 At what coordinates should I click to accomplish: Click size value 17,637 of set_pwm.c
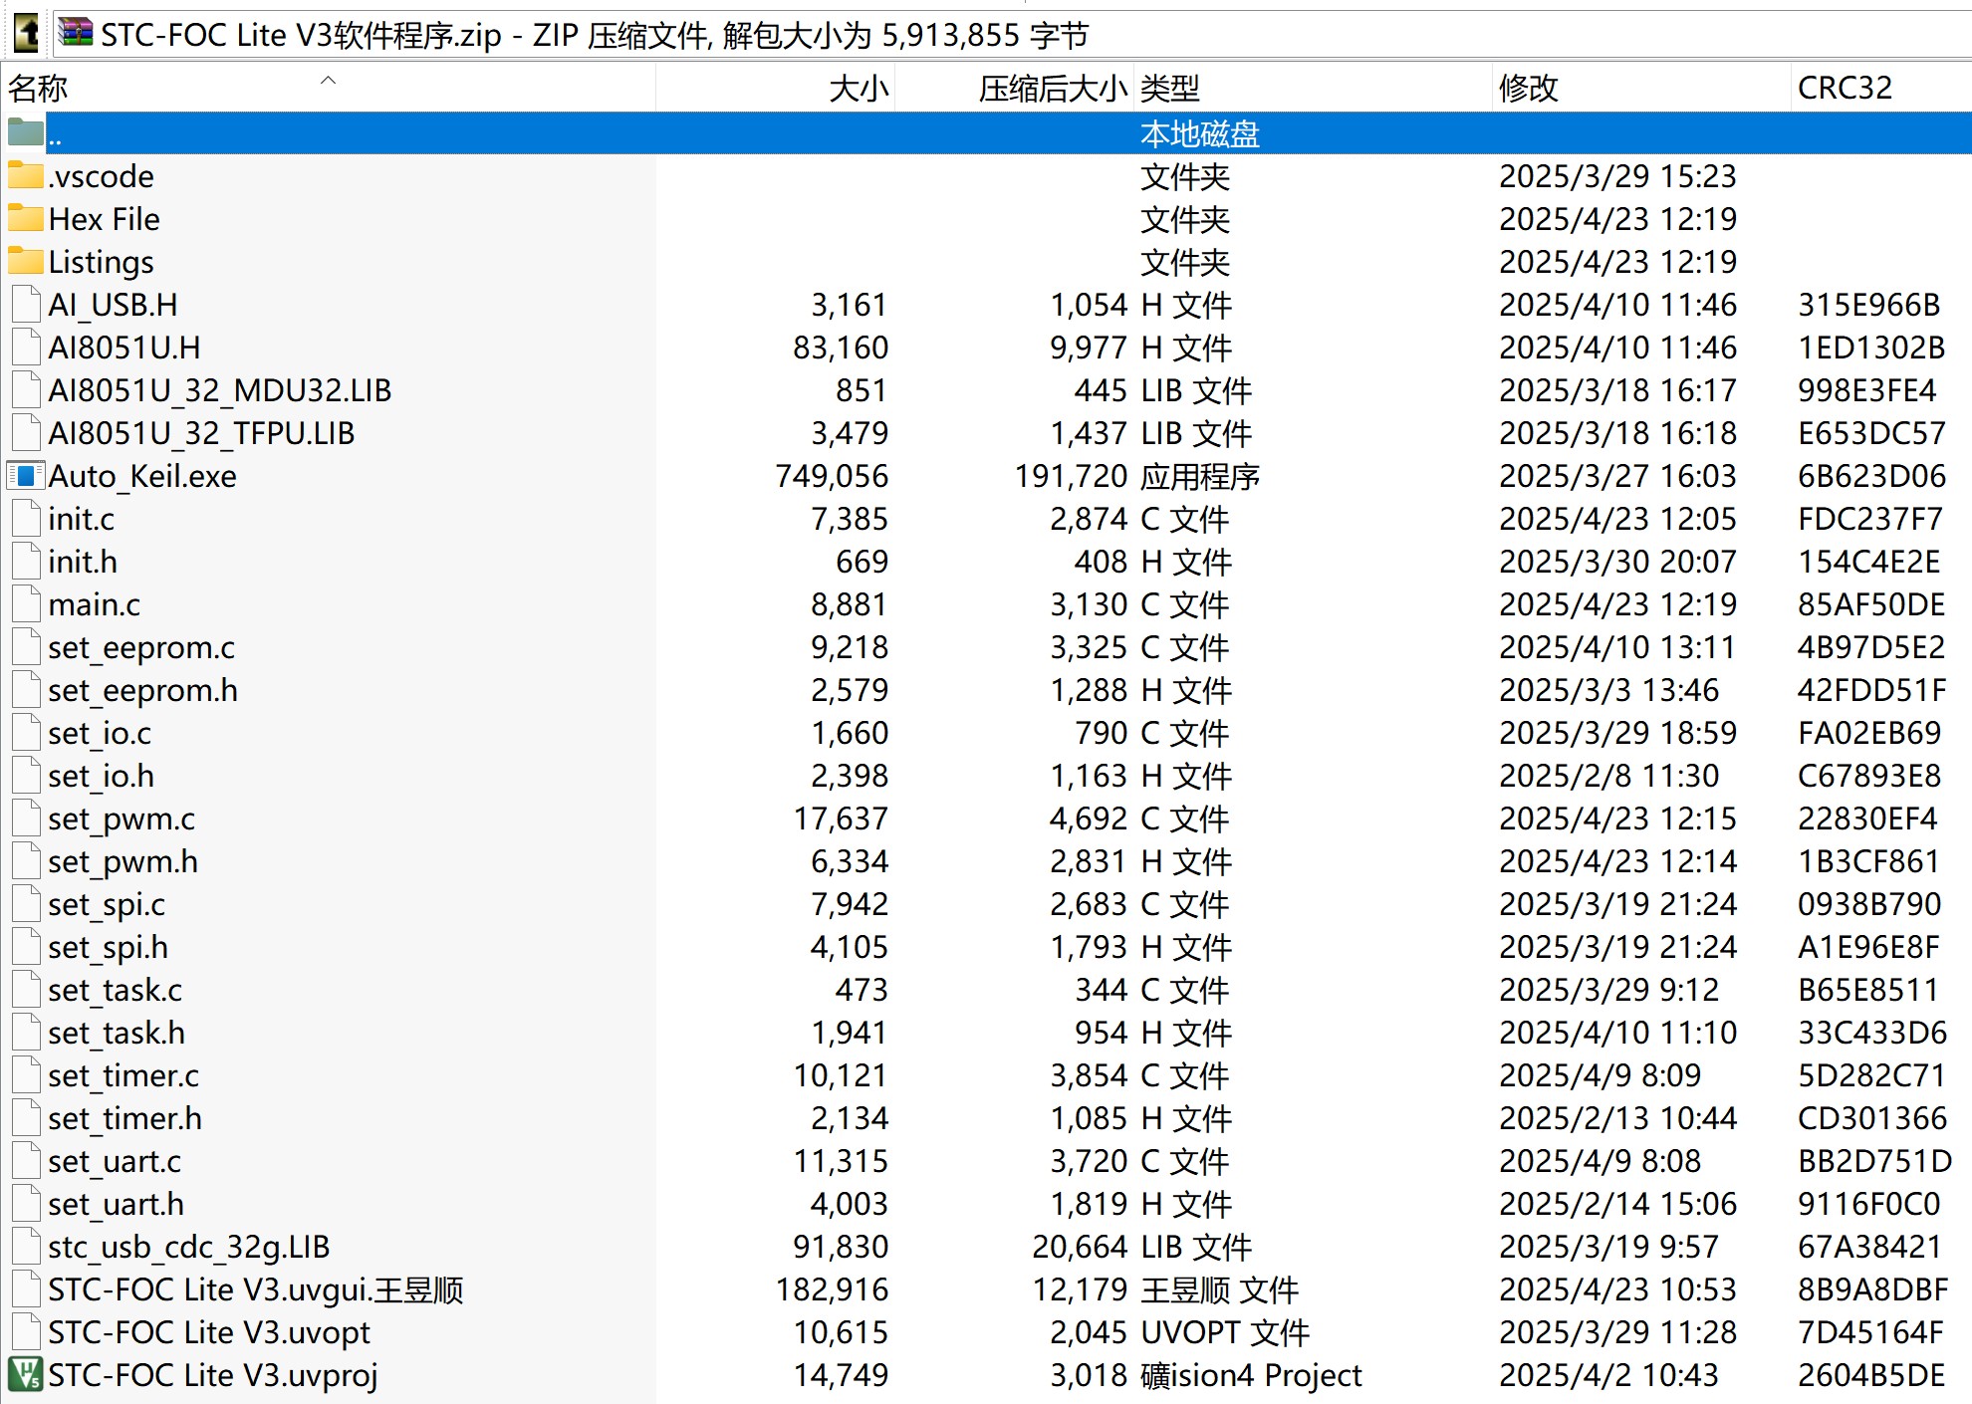tap(841, 819)
